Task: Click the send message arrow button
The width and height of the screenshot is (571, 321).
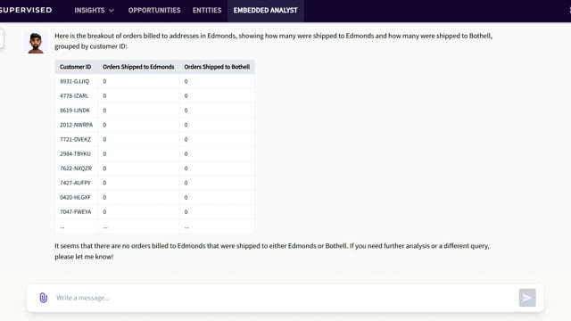Action: tap(527, 298)
